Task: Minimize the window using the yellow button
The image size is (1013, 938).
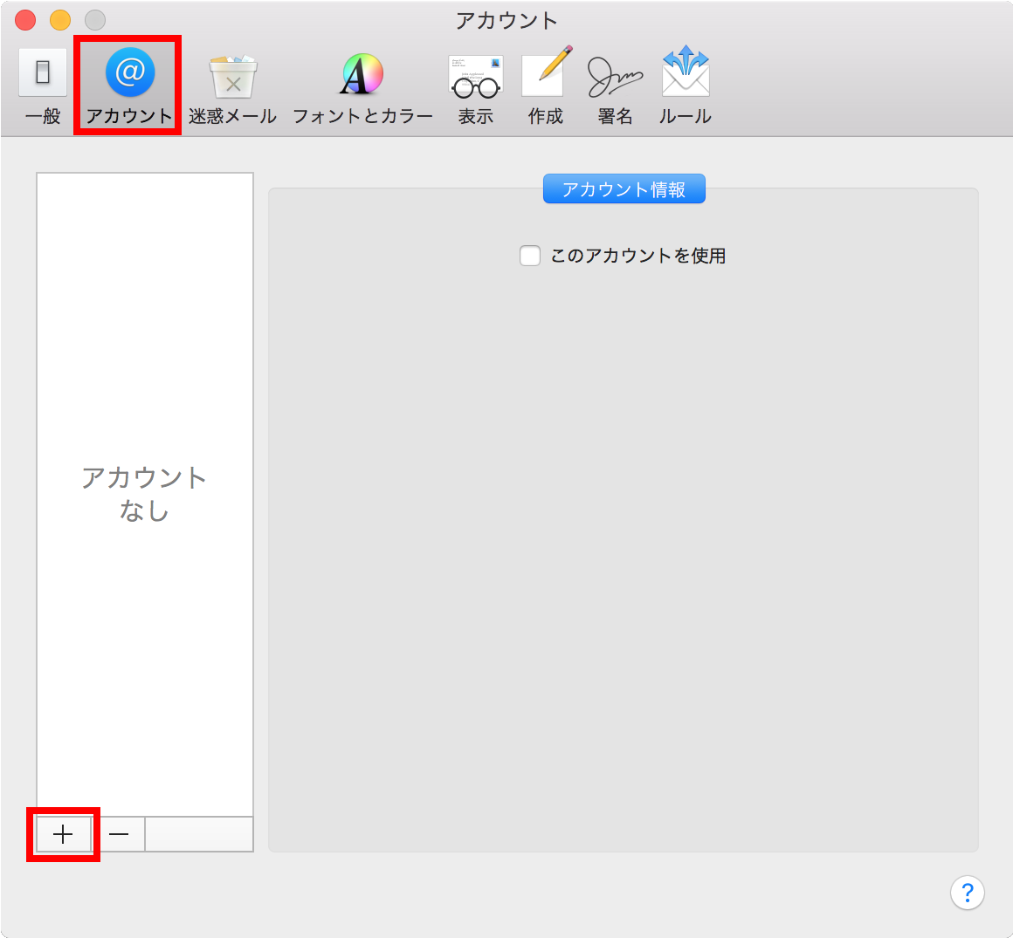Action: [x=60, y=20]
